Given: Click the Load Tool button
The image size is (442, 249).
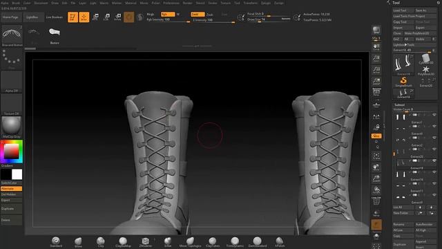Looking at the screenshot, I should [x=403, y=10].
